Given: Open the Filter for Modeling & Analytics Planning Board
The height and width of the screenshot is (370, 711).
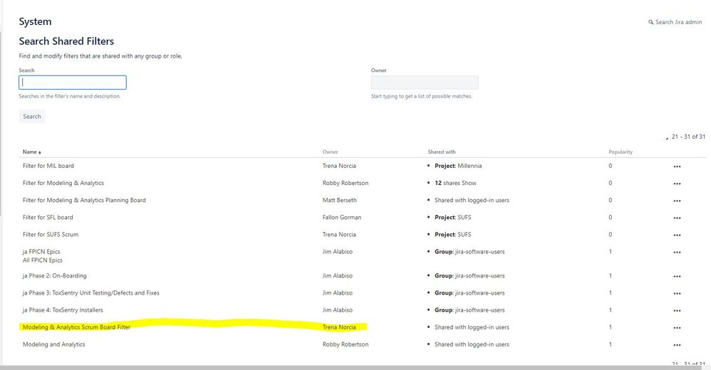Looking at the screenshot, I should tap(84, 200).
